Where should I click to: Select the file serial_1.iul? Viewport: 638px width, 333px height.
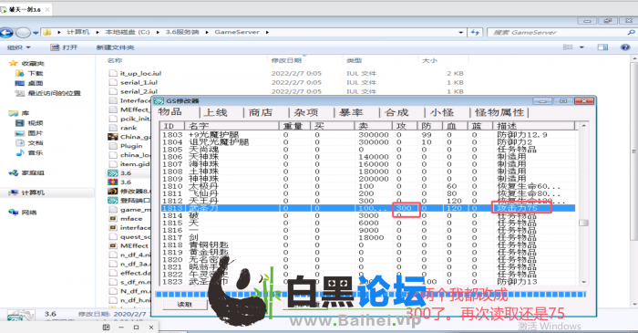[139, 82]
